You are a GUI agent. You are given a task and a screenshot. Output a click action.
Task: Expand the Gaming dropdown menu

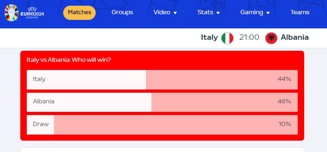[255, 12]
